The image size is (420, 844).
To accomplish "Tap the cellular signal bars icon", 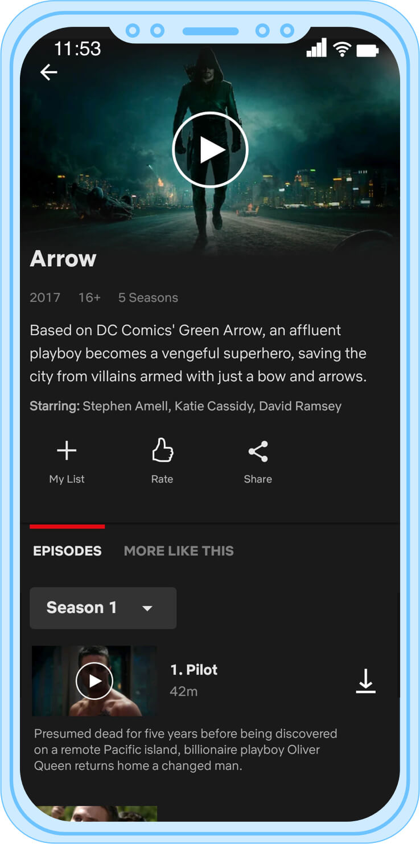I will (x=317, y=48).
